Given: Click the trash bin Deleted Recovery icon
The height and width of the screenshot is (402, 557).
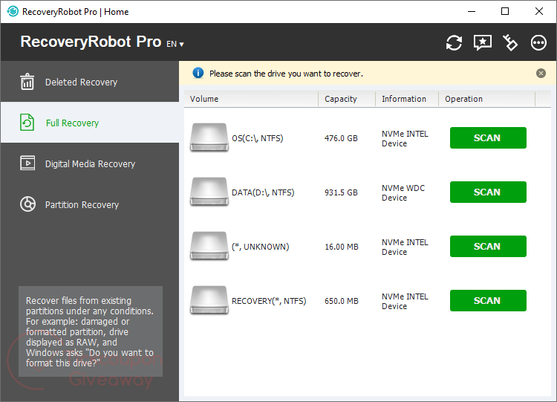Looking at the screenshot, I should [x=27, y=82].
